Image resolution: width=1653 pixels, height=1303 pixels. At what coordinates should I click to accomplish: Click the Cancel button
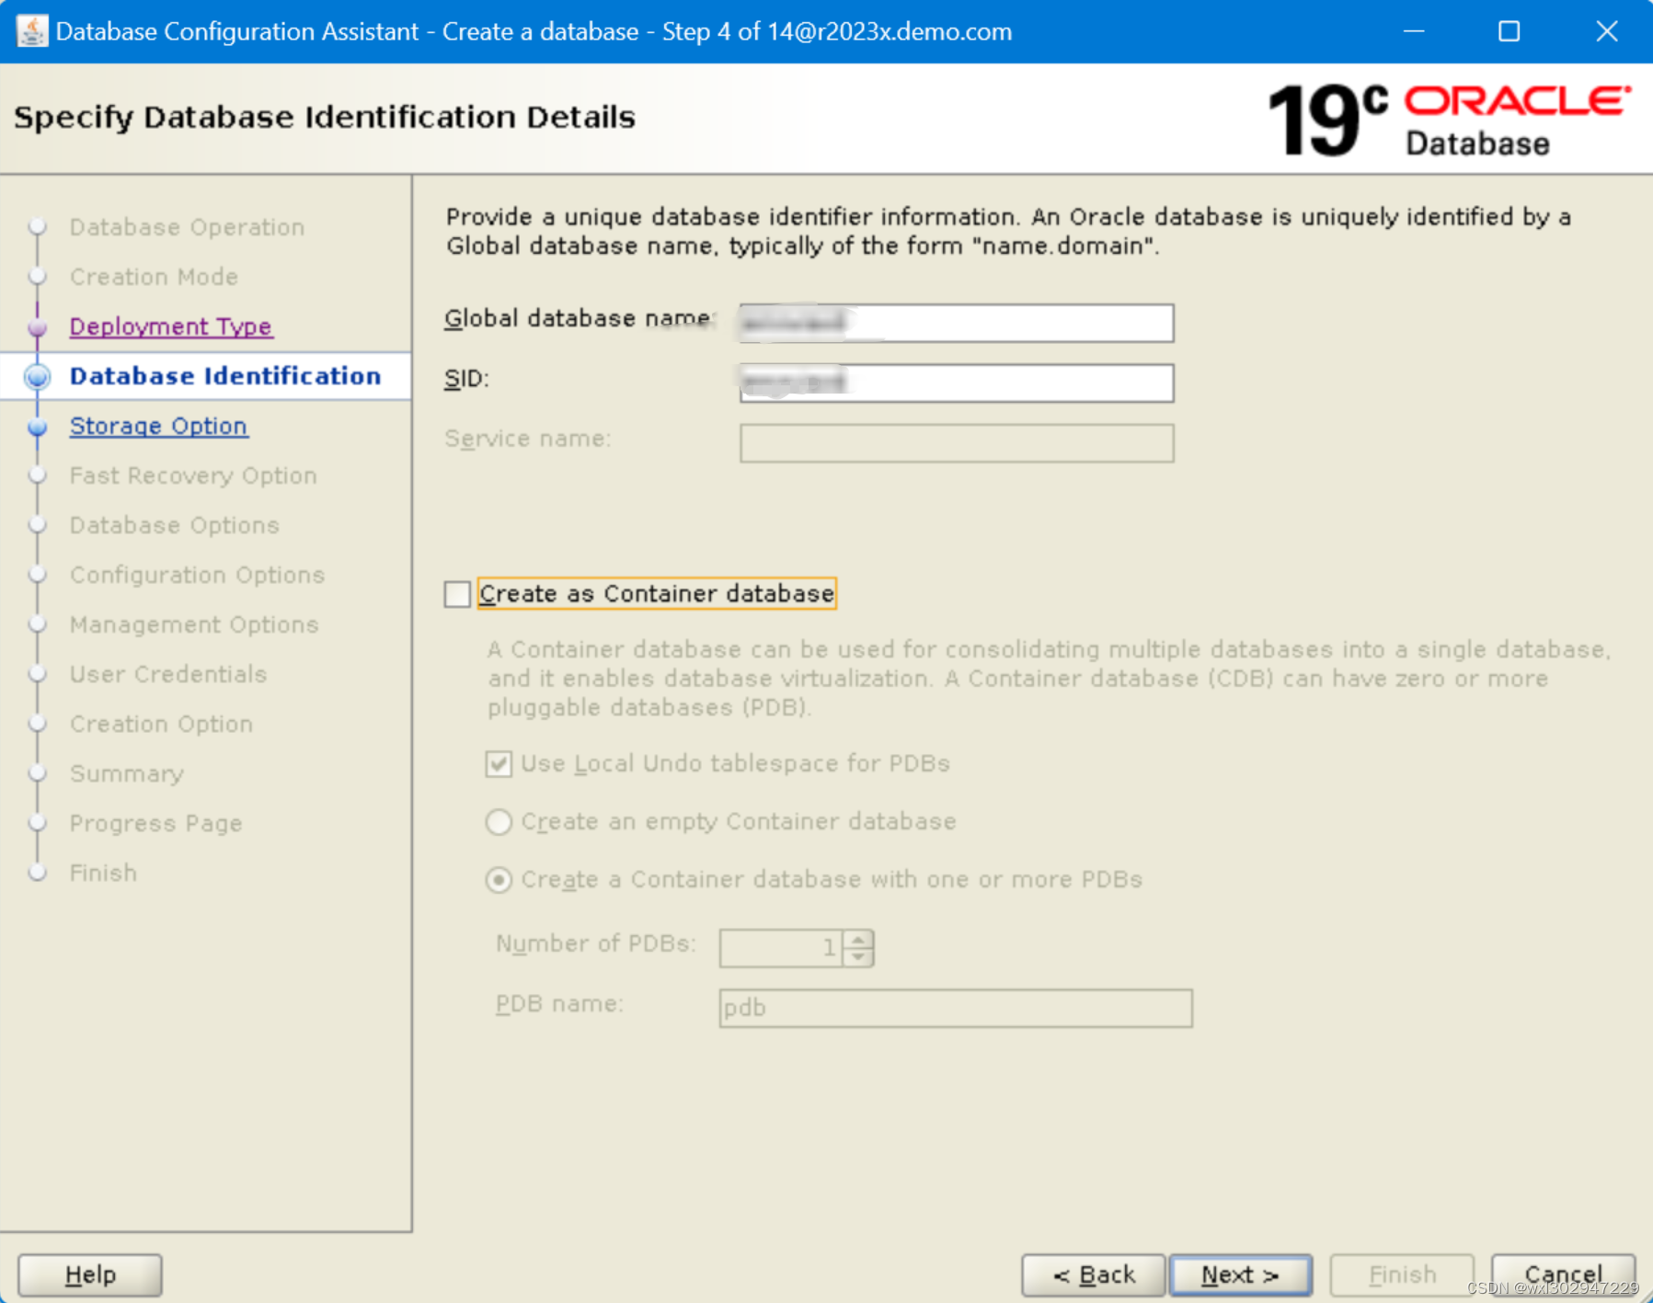click(x=1563, y=1274)
